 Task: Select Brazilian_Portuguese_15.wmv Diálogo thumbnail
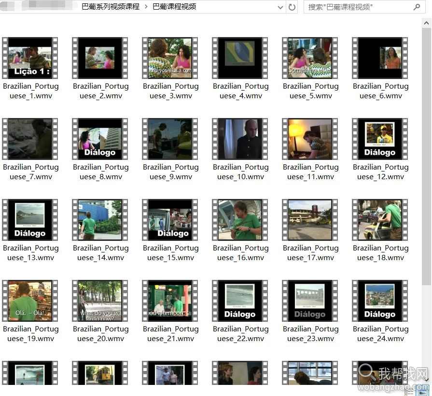(x=170, y=220)
